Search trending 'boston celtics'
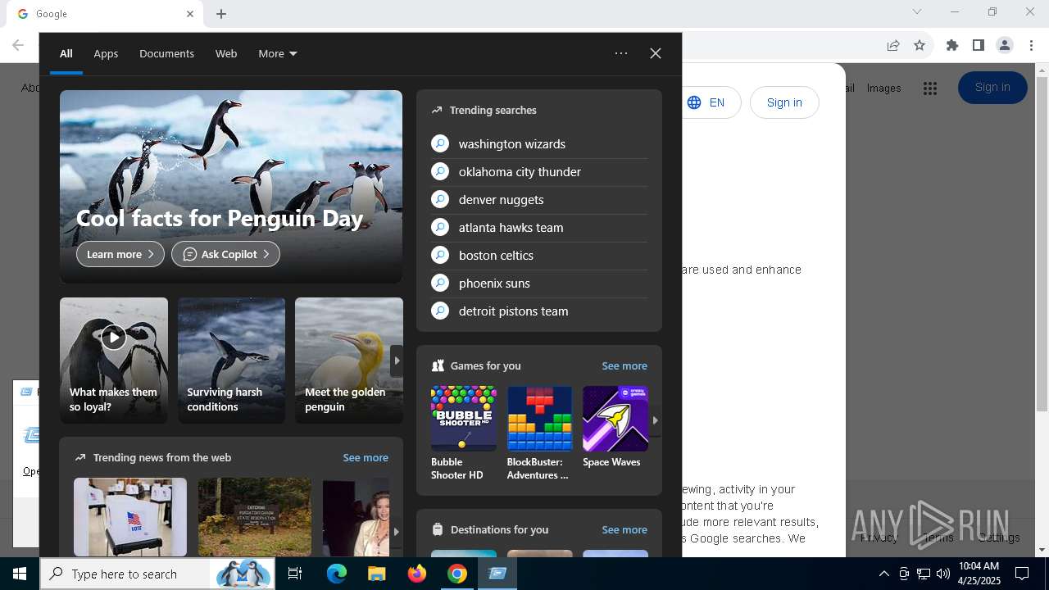 click(539, 256)
